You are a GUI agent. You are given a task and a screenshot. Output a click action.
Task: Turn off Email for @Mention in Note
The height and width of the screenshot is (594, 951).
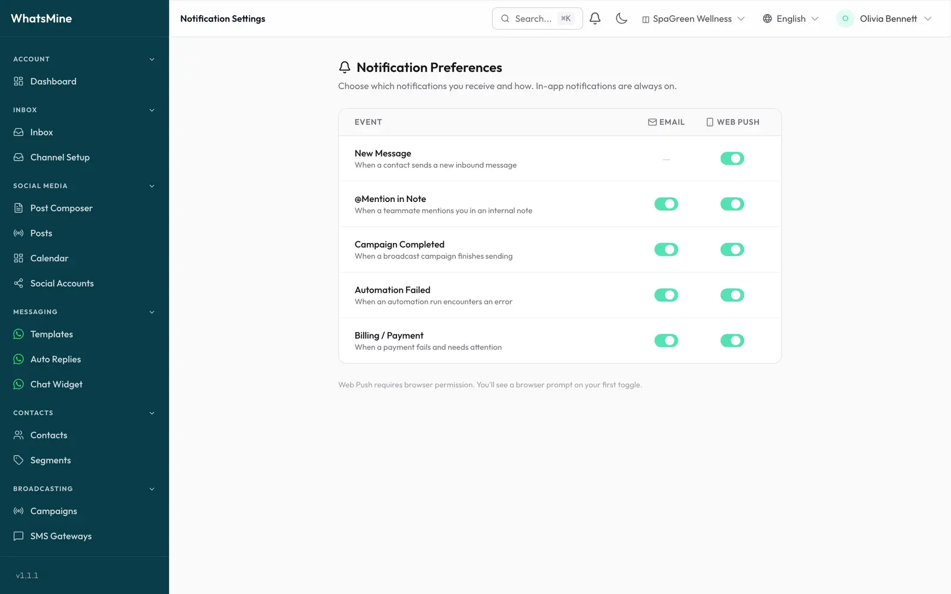[666, 204]
